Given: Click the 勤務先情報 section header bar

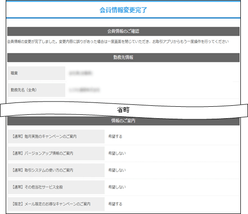Looking at the screenshot, I should pos(123,58).
